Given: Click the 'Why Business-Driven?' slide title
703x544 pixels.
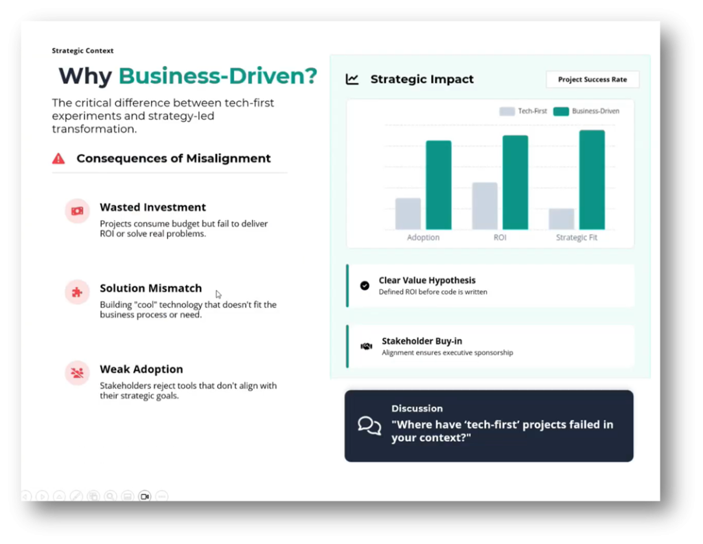Looking at the screenshot, I should 188,76.
